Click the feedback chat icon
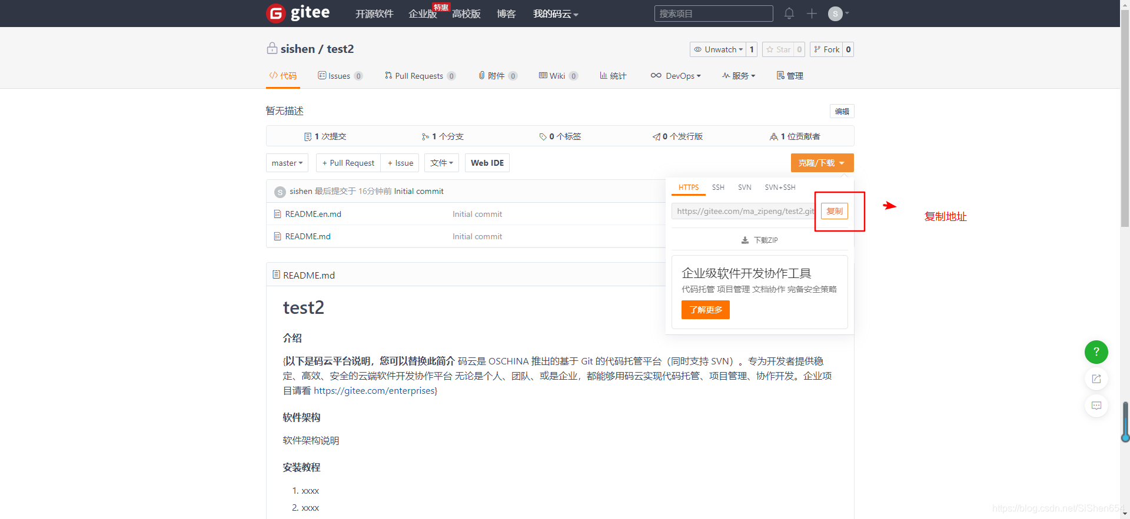1130x519 pixels. click(1096, 406)
